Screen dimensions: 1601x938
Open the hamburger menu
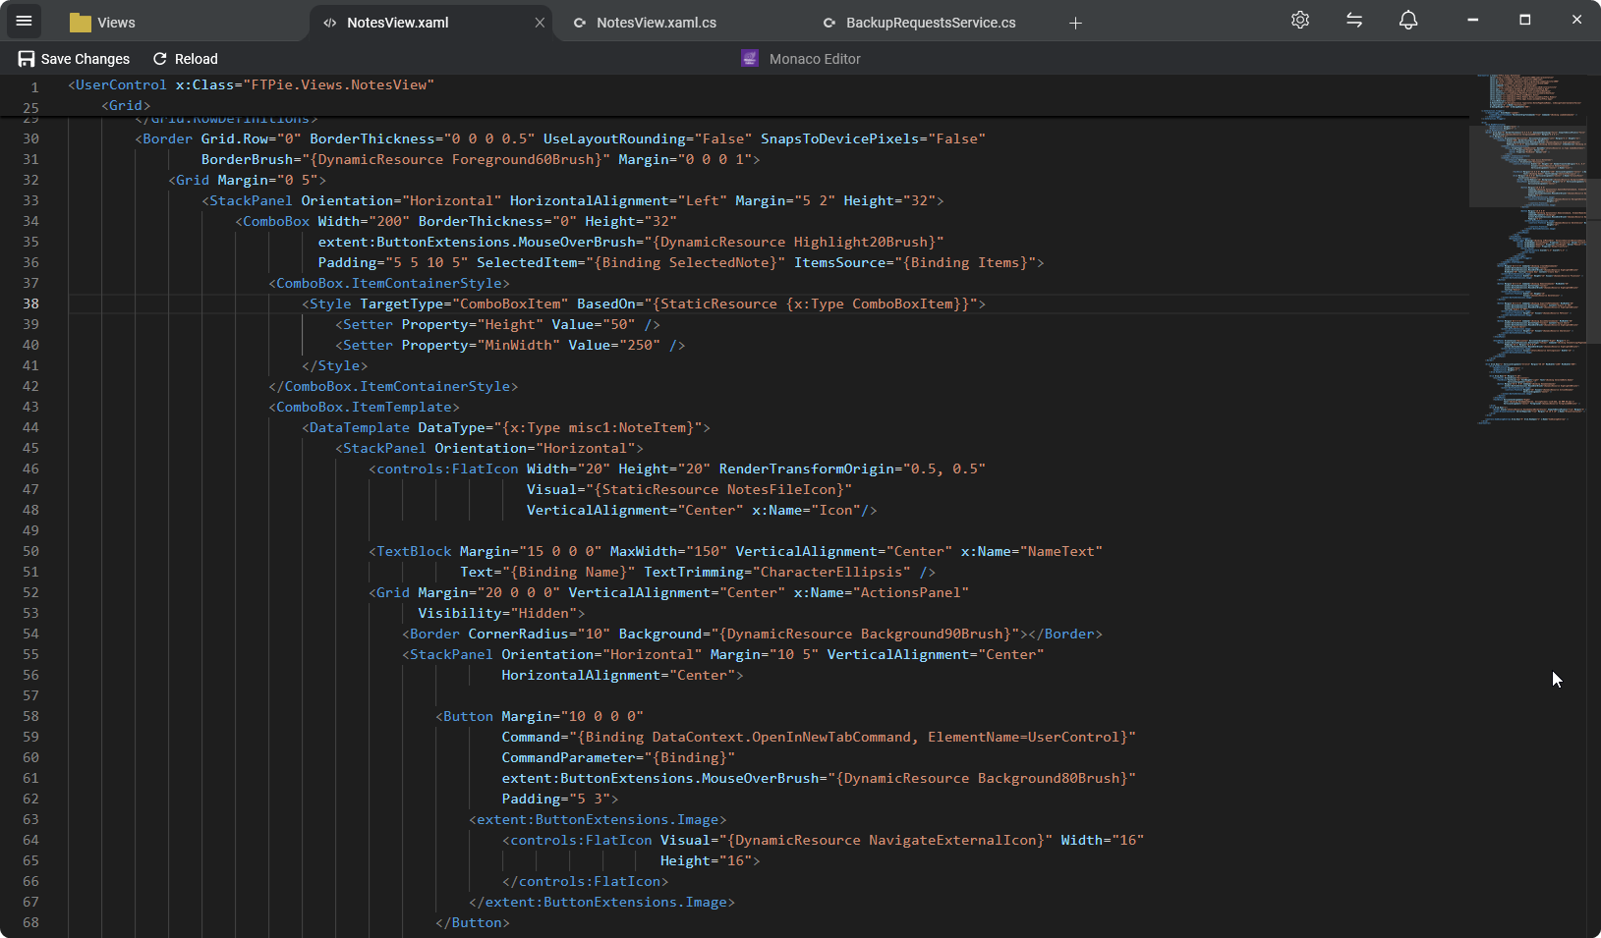coord(23,20)
